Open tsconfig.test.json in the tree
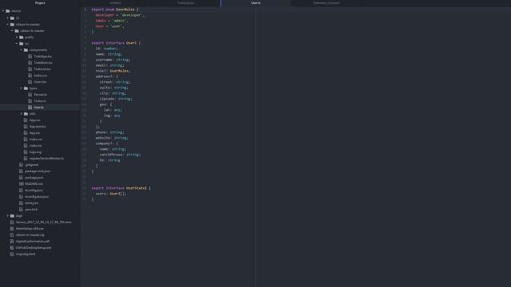The height and width of the screenshot is (287, 511). (x=37, y=197)
